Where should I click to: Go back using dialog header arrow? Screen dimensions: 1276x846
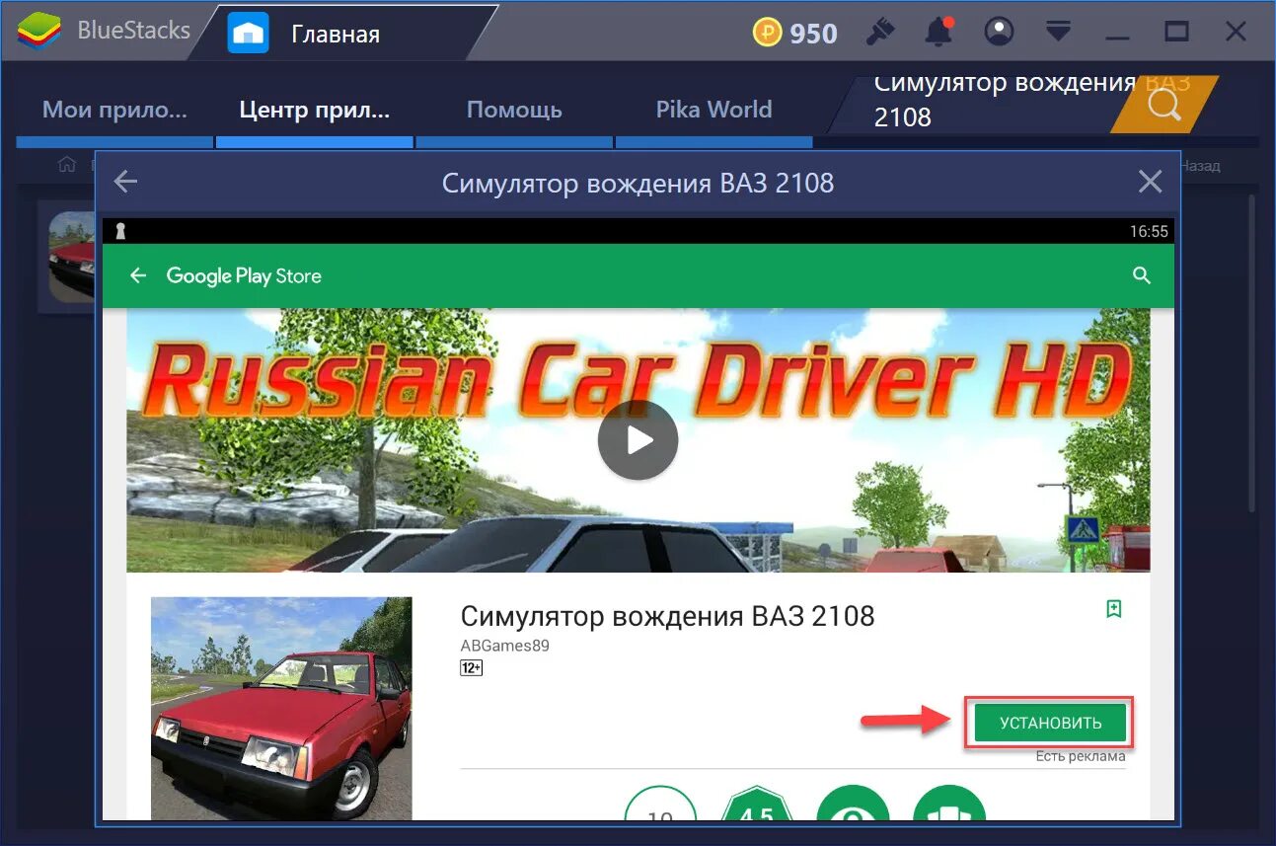(125, 182)
